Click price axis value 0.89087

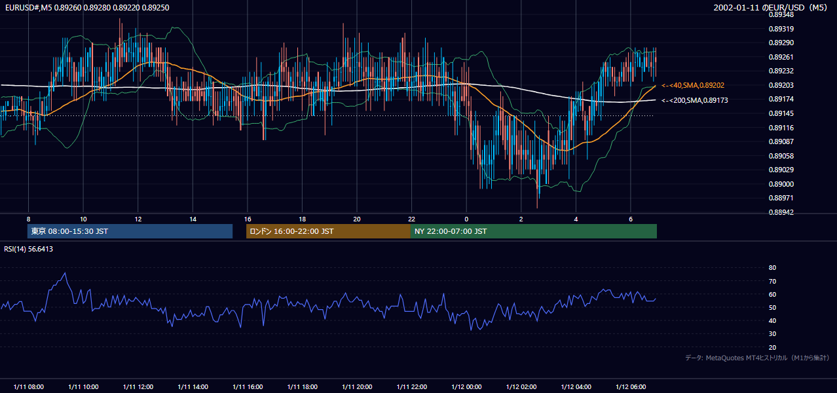[x=781, y=141]
